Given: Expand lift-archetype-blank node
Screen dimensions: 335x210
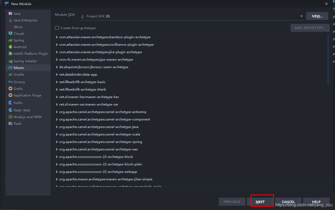Looking at the screenshot, I should [x=57, y=90].
